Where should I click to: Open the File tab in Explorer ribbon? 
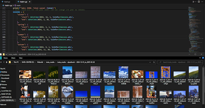pos(1,58)
